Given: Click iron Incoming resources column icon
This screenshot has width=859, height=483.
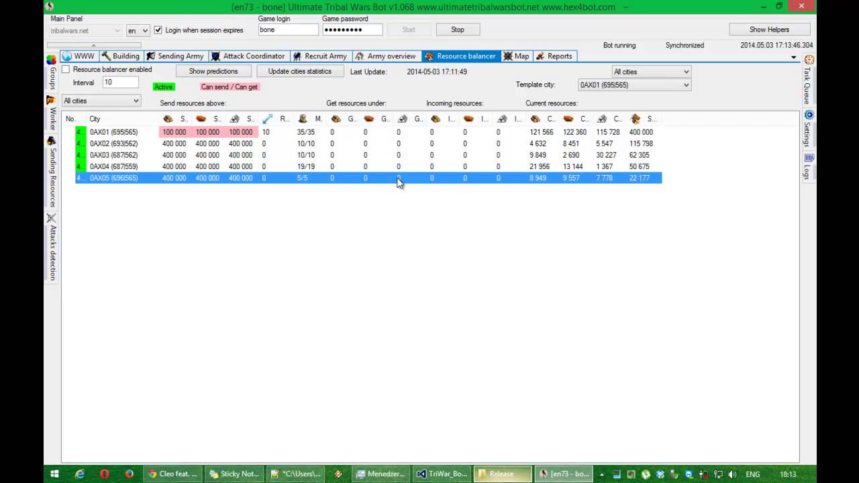Looking at the screenshot, I should pos(502,119).
